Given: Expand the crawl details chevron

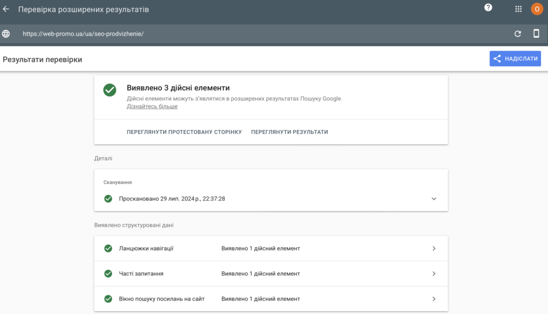Looking at the screenshot, I should click(x=434, y=199).
